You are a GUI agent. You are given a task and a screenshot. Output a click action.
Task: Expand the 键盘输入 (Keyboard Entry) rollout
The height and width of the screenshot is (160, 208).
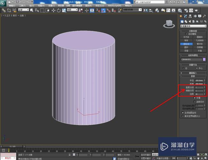coord(193,73)
